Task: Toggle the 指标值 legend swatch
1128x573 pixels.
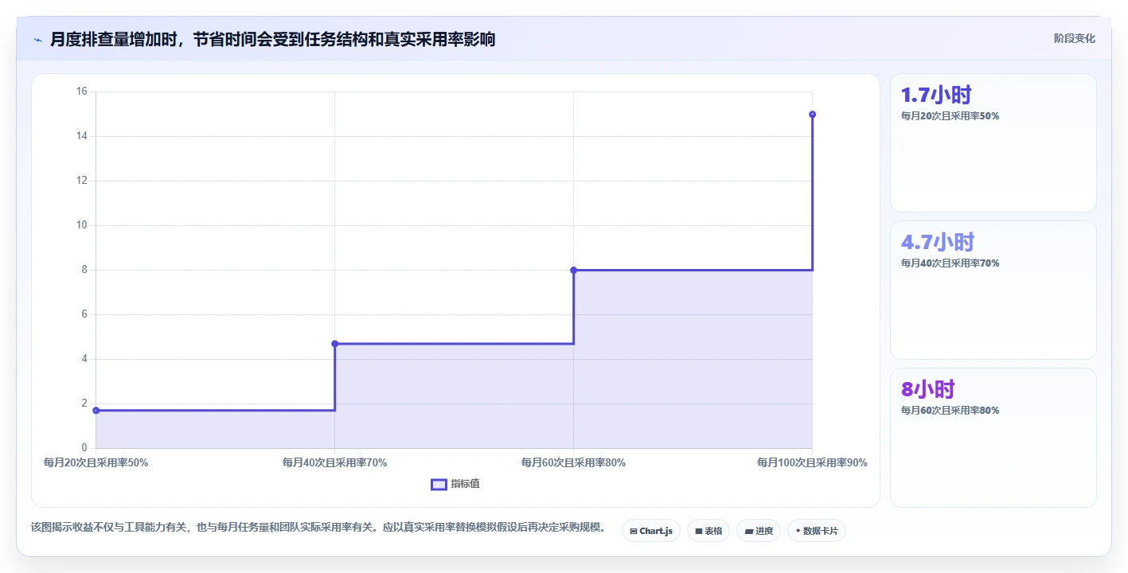Action: point(439,484)
